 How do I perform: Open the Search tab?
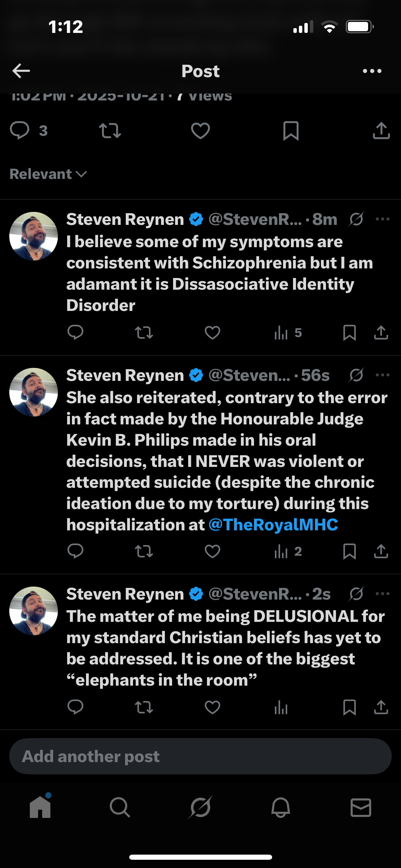click(x=120, y=807)
